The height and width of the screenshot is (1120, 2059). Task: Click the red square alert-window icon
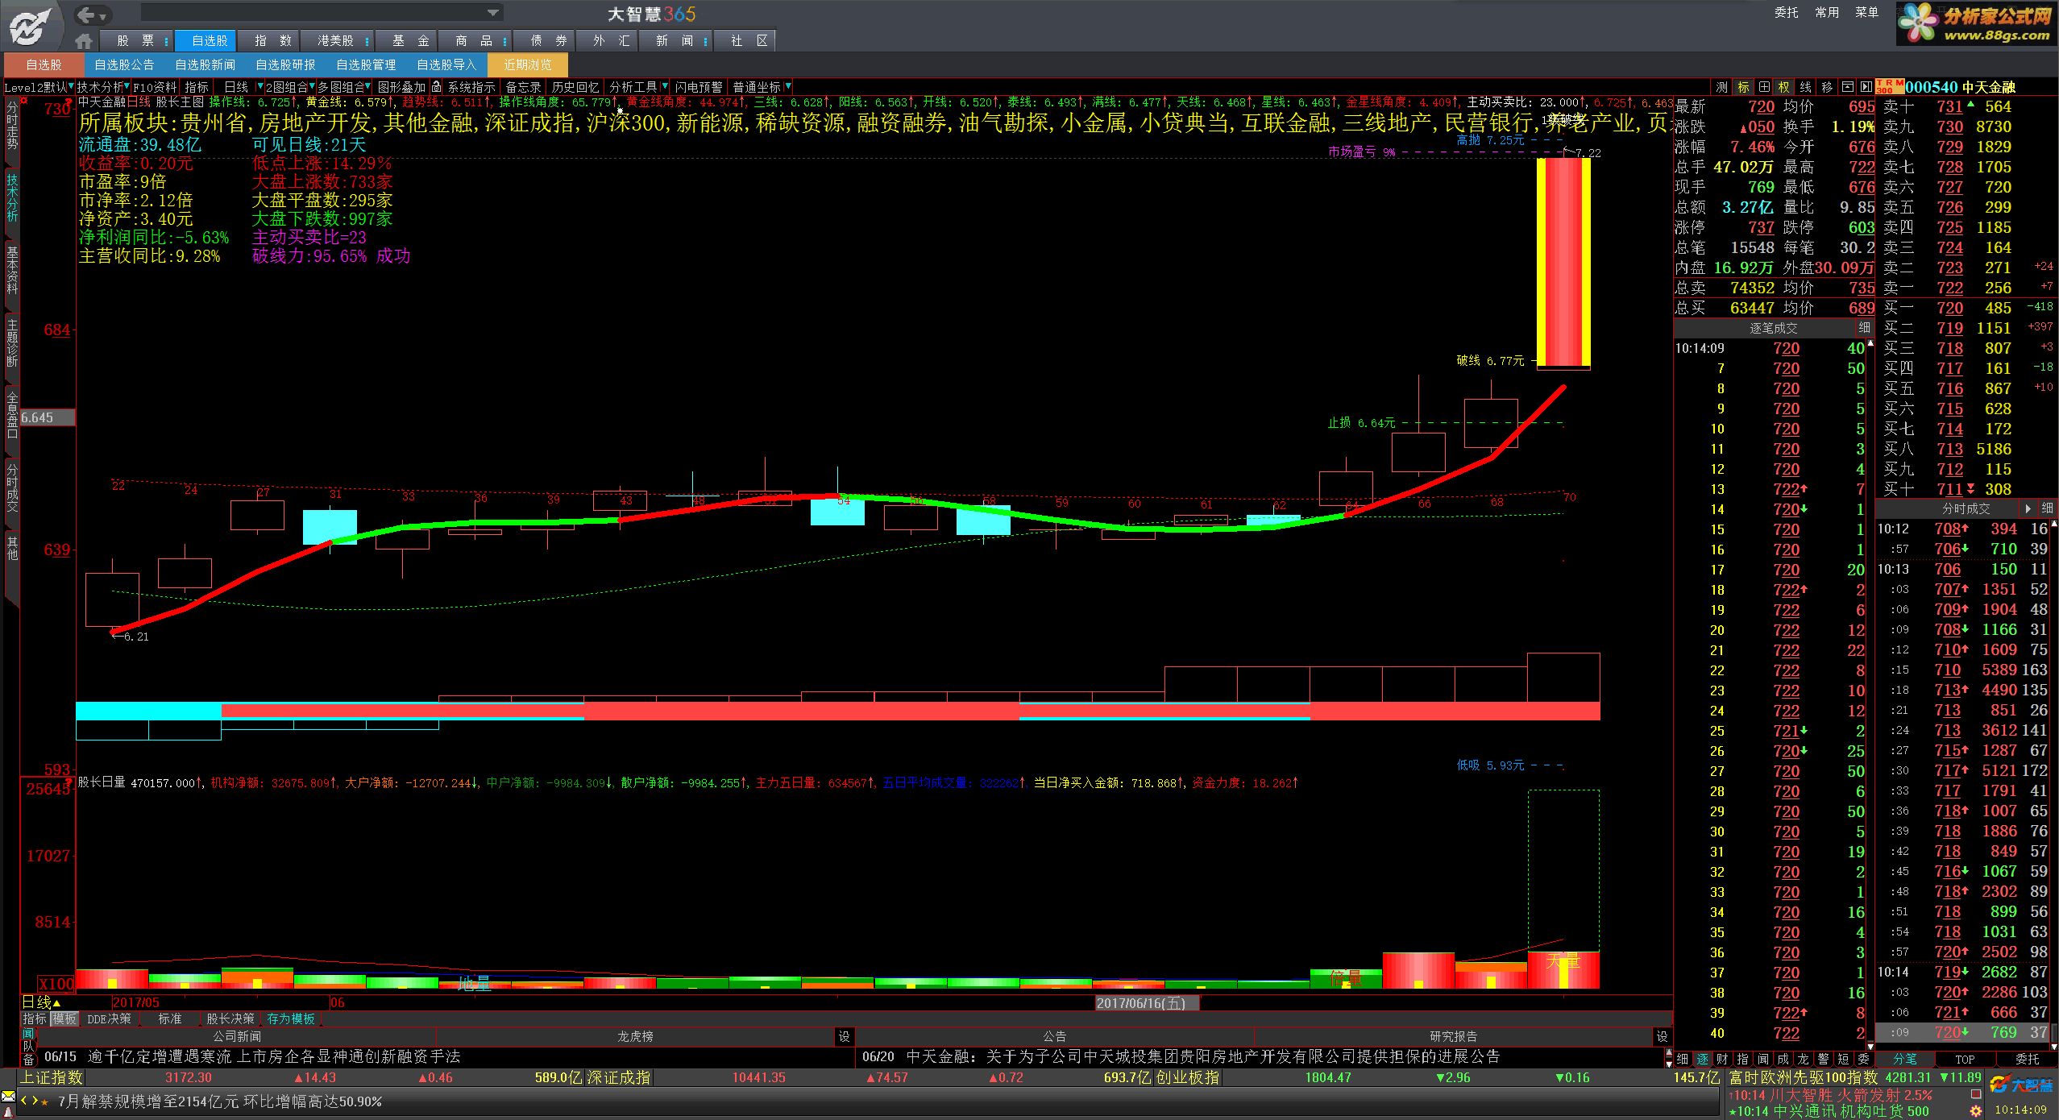tap(1976, 1094)
